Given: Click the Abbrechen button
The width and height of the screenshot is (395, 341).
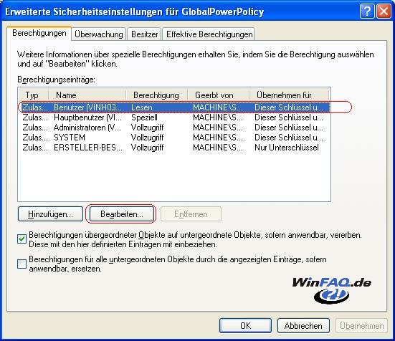Looking at the screenshot, I should (303, 326).
